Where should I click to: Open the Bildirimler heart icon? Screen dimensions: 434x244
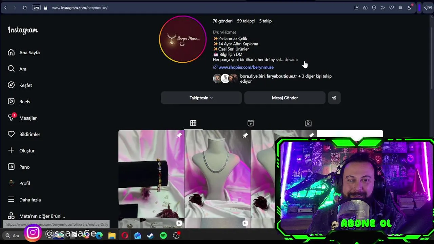(x=11, y=134)
